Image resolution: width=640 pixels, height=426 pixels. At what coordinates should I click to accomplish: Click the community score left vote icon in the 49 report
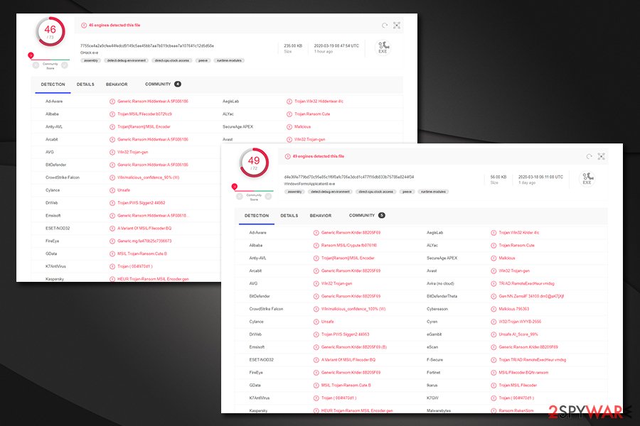tap(240, 197)
